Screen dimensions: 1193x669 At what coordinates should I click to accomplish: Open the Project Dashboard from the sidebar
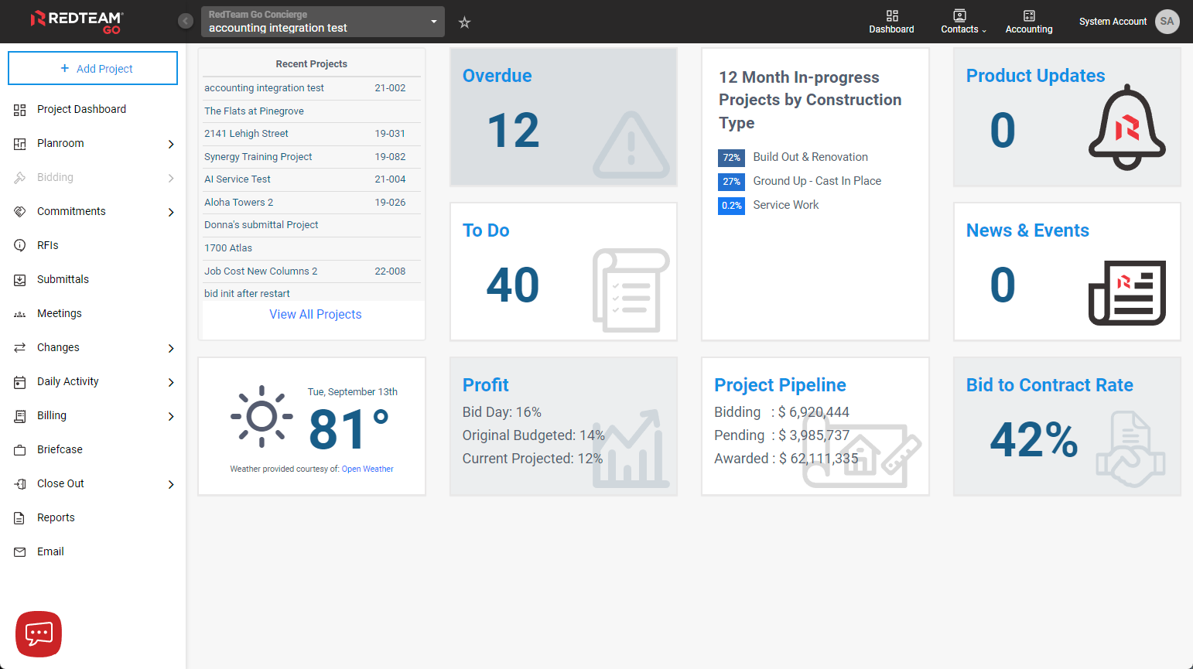(x=81, y=109)
